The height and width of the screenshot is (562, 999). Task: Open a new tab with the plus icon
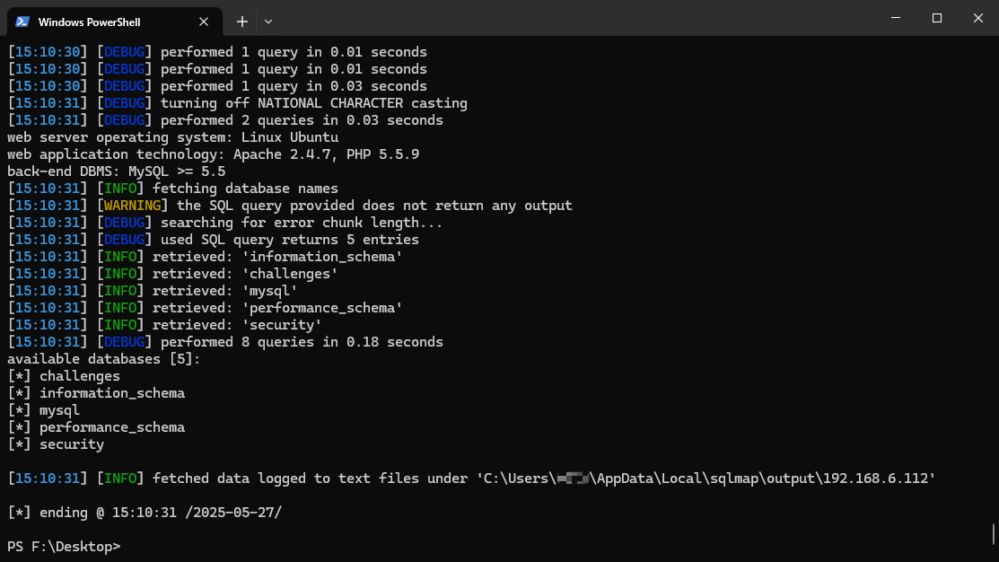[x=241, y=21]
